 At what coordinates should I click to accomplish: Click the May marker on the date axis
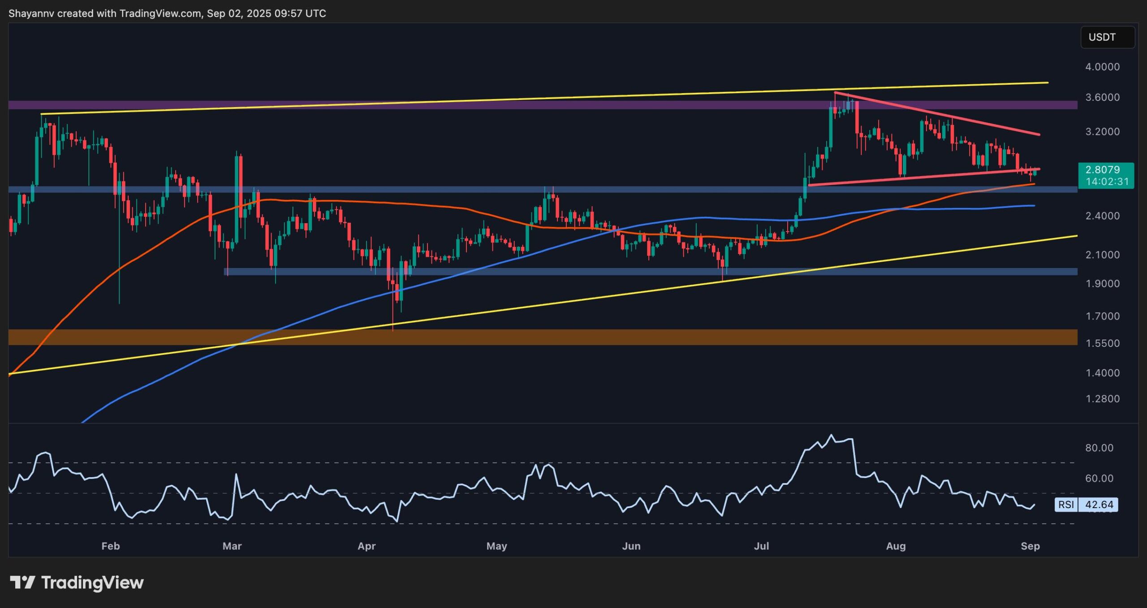pos(496,546)
